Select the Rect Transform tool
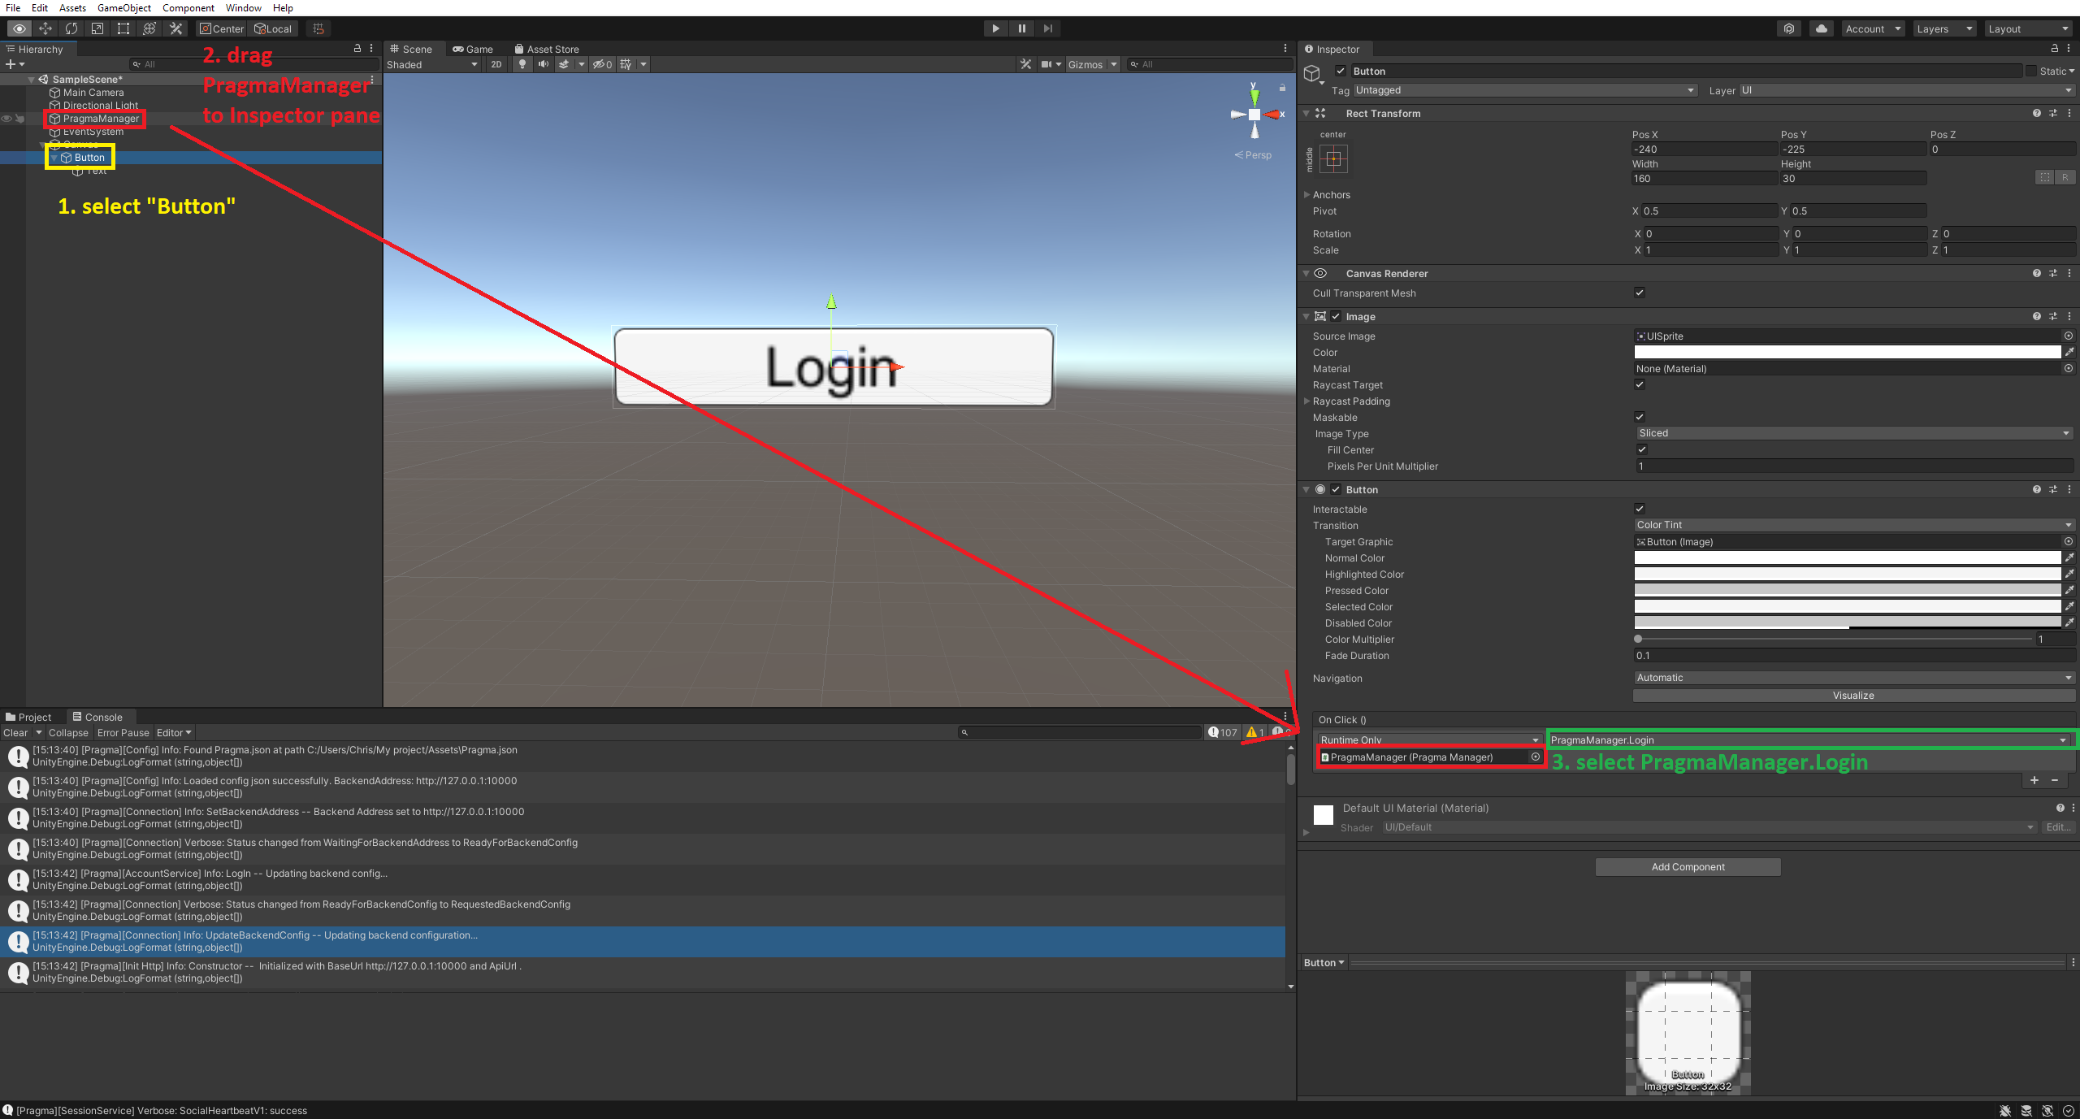2080x1119 pixels. click(123, 28)
